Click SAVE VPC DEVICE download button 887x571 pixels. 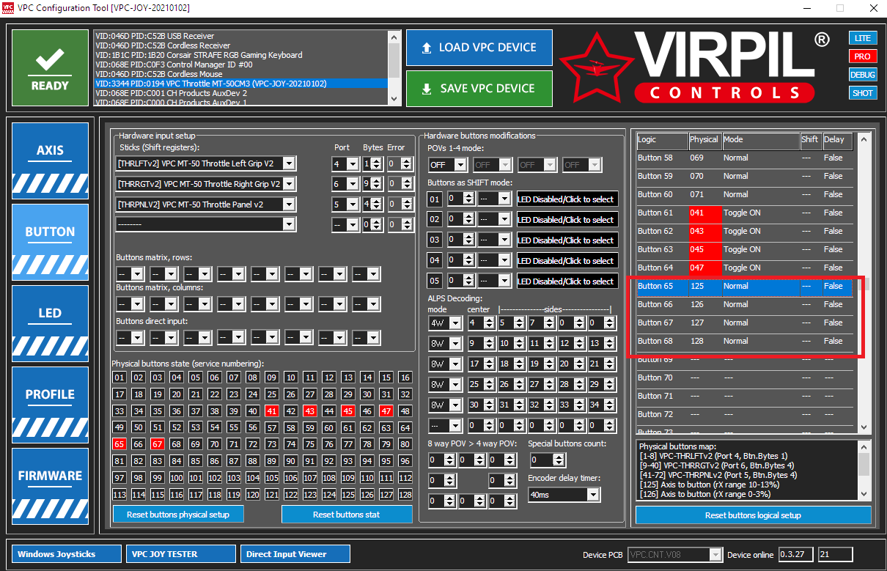tap(479, 89)
